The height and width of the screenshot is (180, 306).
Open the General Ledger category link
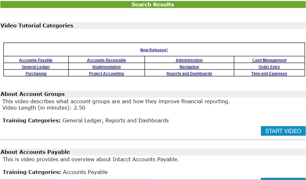click(36, 67)
